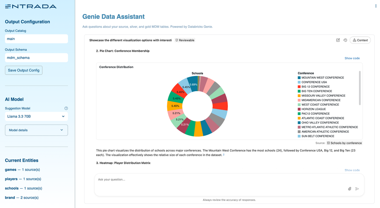The width and height of the screenshot is (380, 208).
Task: Save the output configuration
Action: click(x=23, y=70)
